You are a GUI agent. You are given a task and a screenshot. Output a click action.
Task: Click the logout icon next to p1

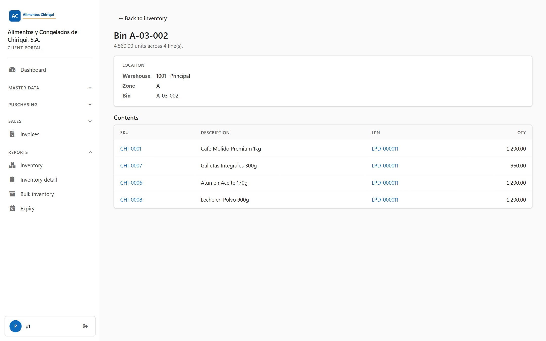[85, 326]
